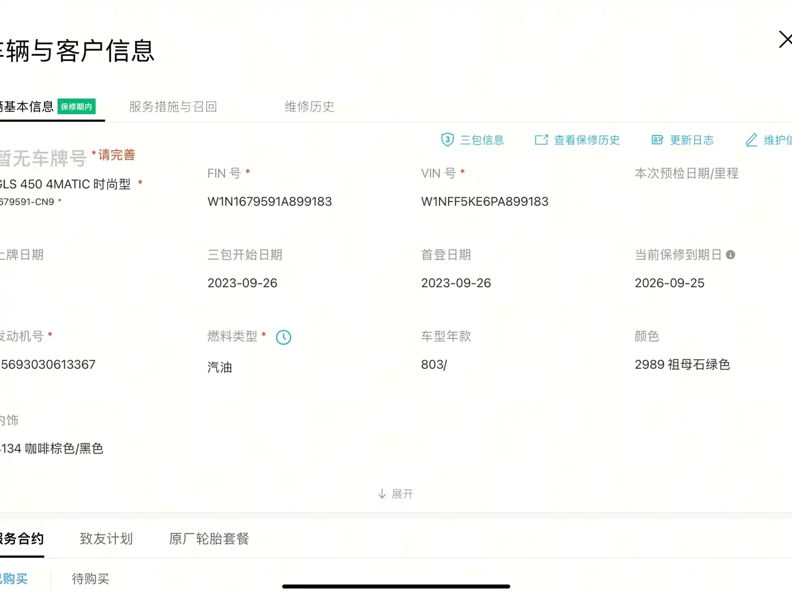Click the VIN number W1NFF5KE6PA899183

[485, 201]
